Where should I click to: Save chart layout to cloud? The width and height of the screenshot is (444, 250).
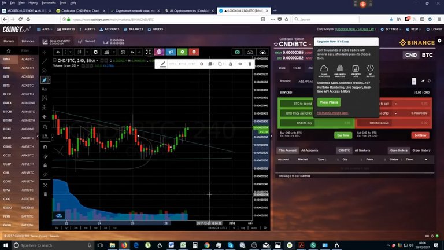point(262,52)
